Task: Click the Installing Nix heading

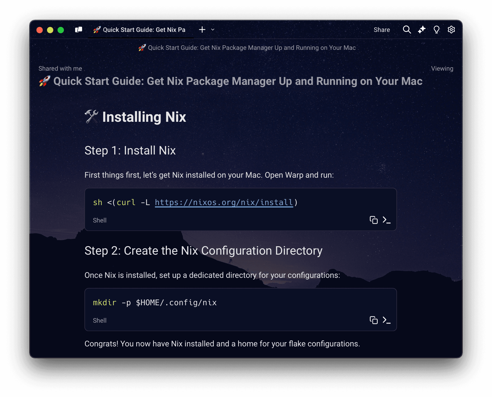Action: pyautogui.click(x=144, y=117)
